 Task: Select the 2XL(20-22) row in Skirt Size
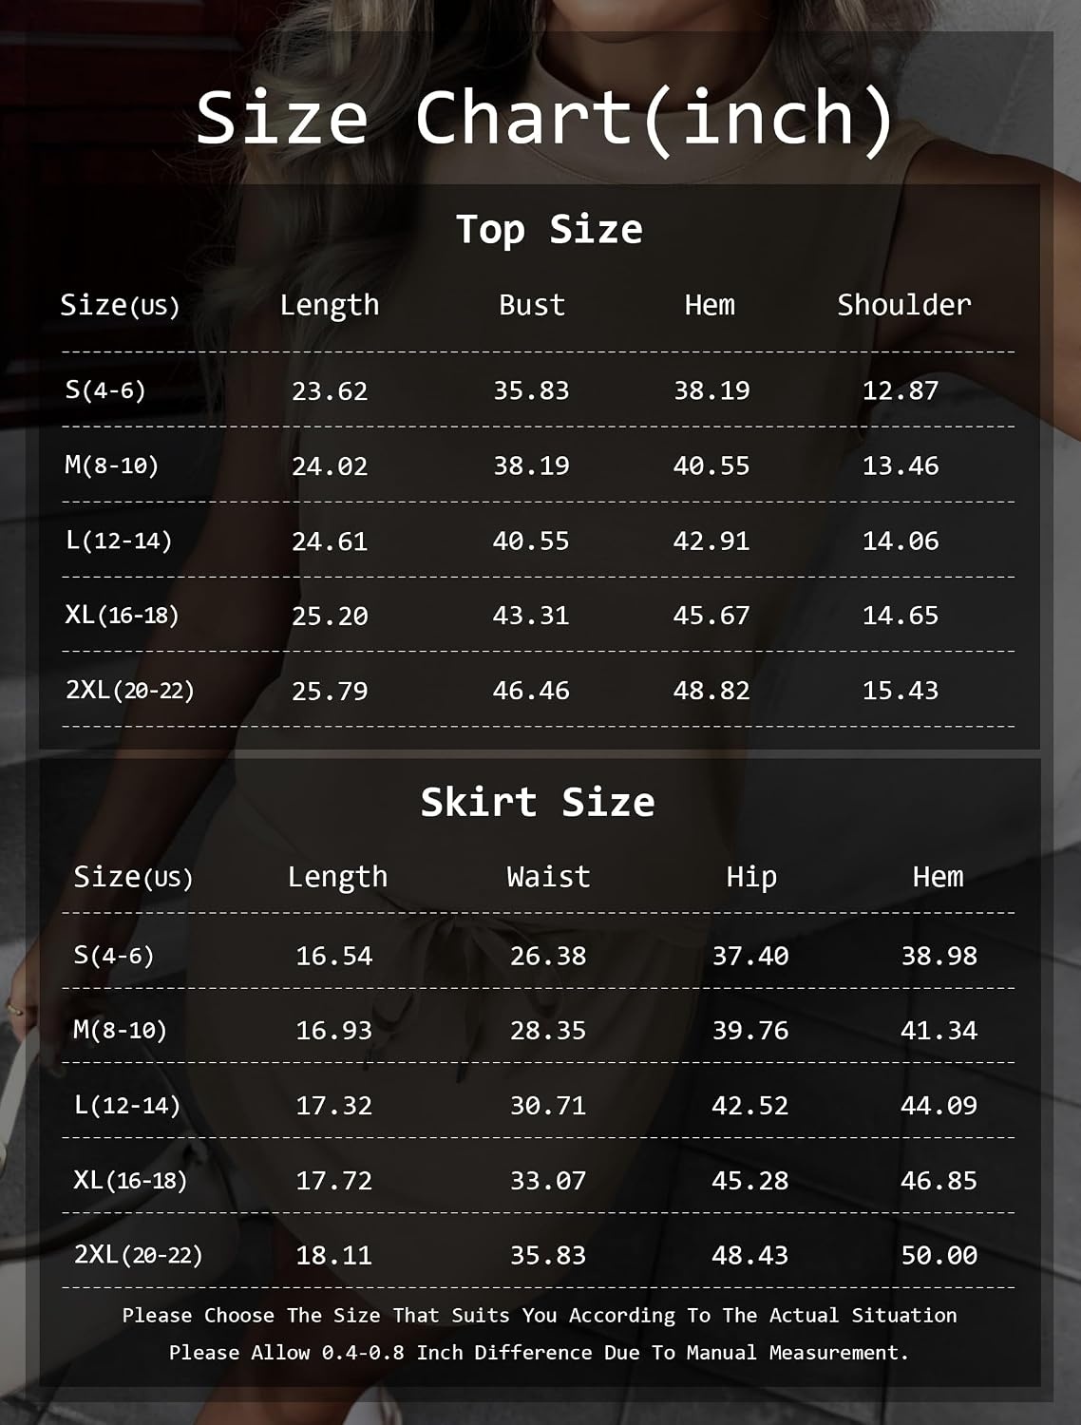point(539,1254)
